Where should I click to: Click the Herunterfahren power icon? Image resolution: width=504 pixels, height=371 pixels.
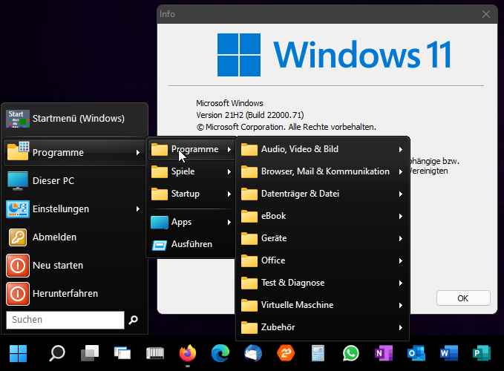pos(18,294)
